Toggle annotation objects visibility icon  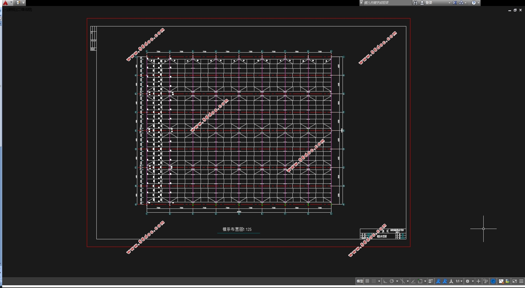pyautogui.click(x=438, y=281)
